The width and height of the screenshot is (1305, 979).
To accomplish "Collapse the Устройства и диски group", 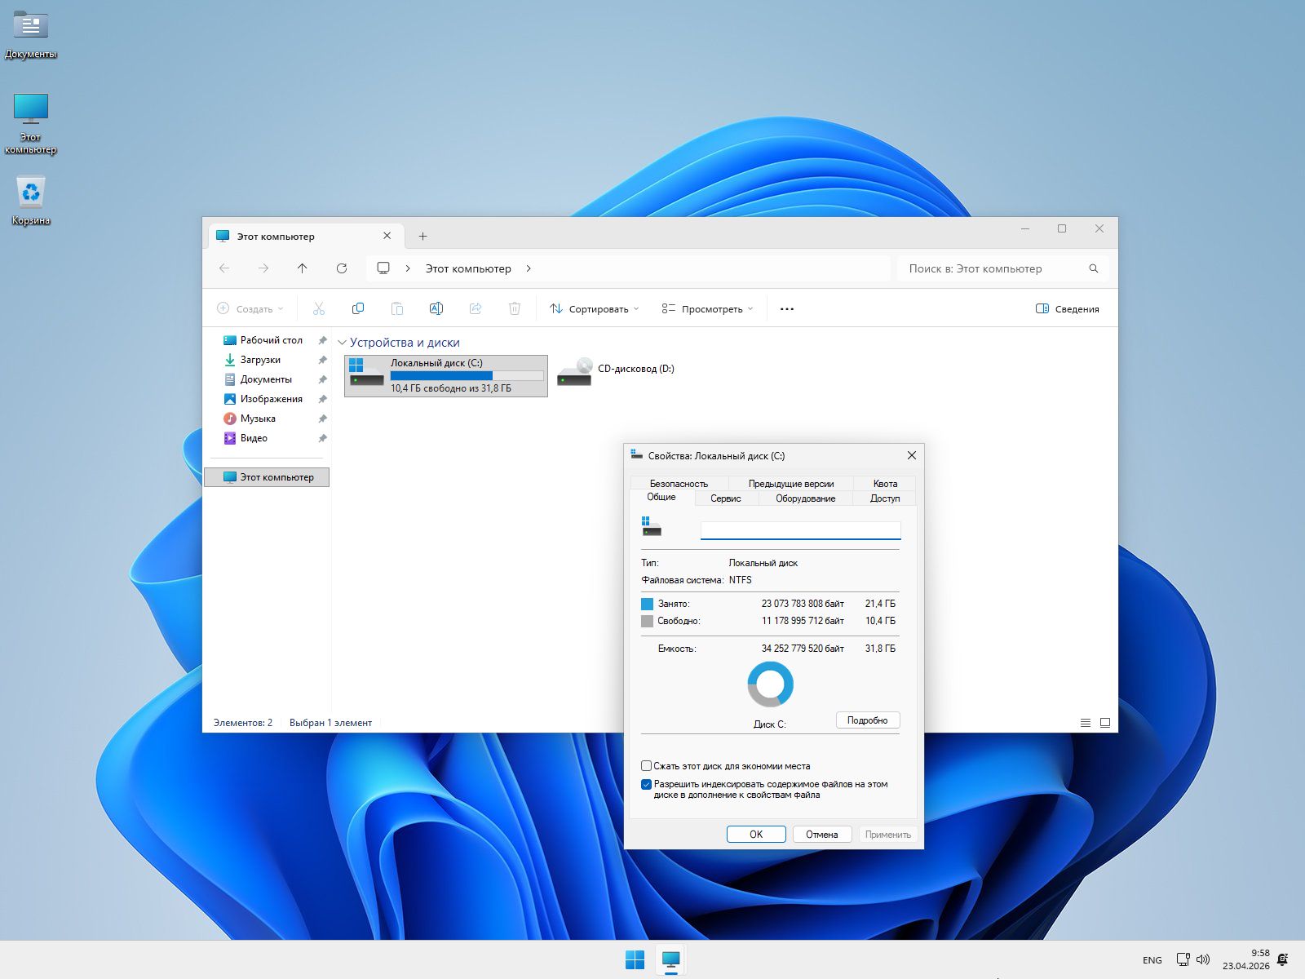I will pos(343,343).
